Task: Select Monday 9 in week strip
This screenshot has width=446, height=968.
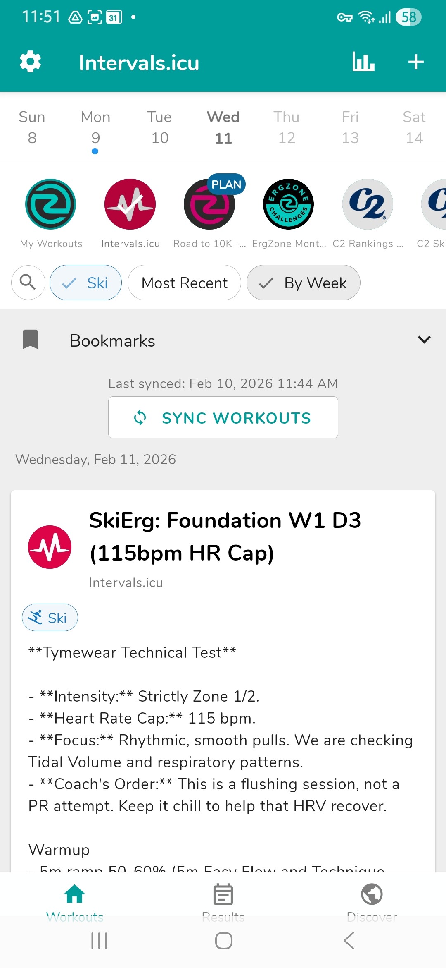Action: click(95, 128)
